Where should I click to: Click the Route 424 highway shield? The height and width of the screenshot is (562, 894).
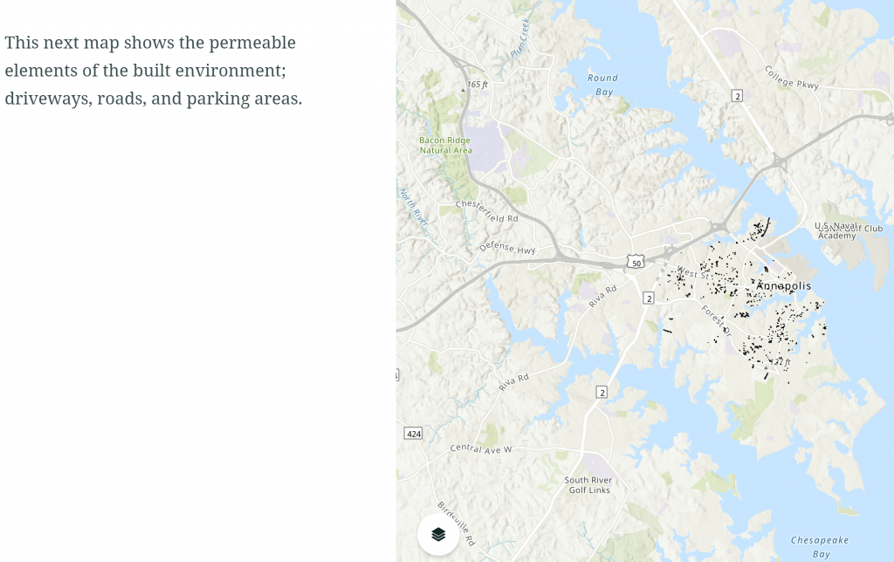pyautogui.click(x=413, y=433)
